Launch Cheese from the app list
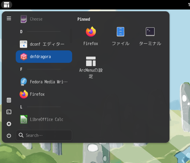This screenshot has width=190, height=163. pos(44,19)
